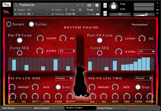161x111 pixels.
Task: Take a snapshot with the camera icon
Action: (89, 5)
